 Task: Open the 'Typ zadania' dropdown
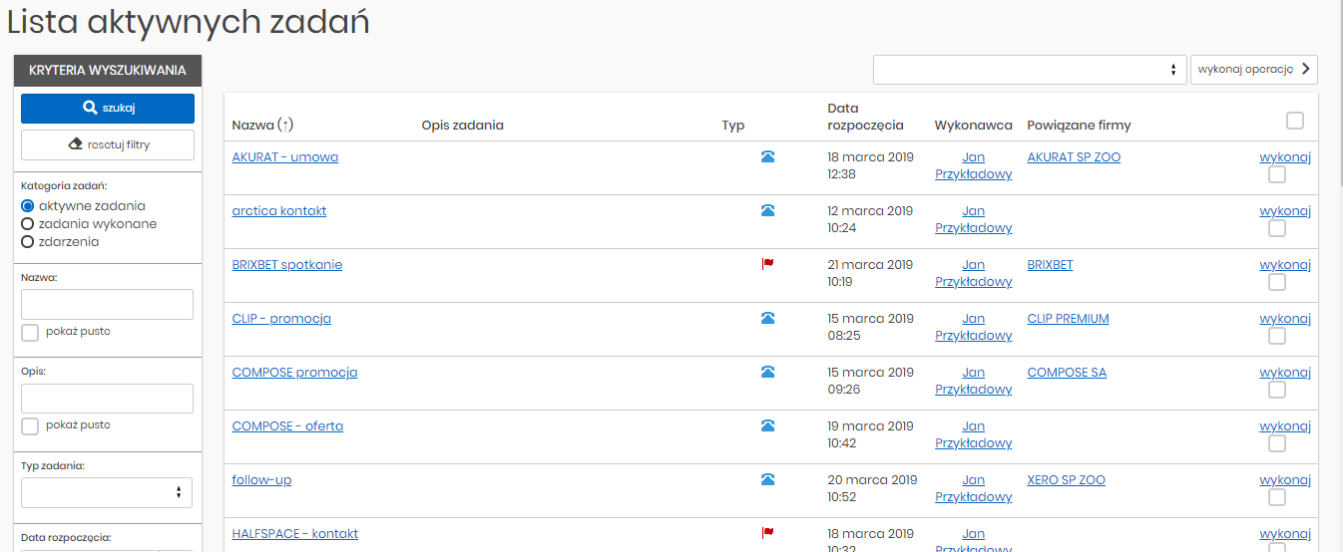pos(107,492)
